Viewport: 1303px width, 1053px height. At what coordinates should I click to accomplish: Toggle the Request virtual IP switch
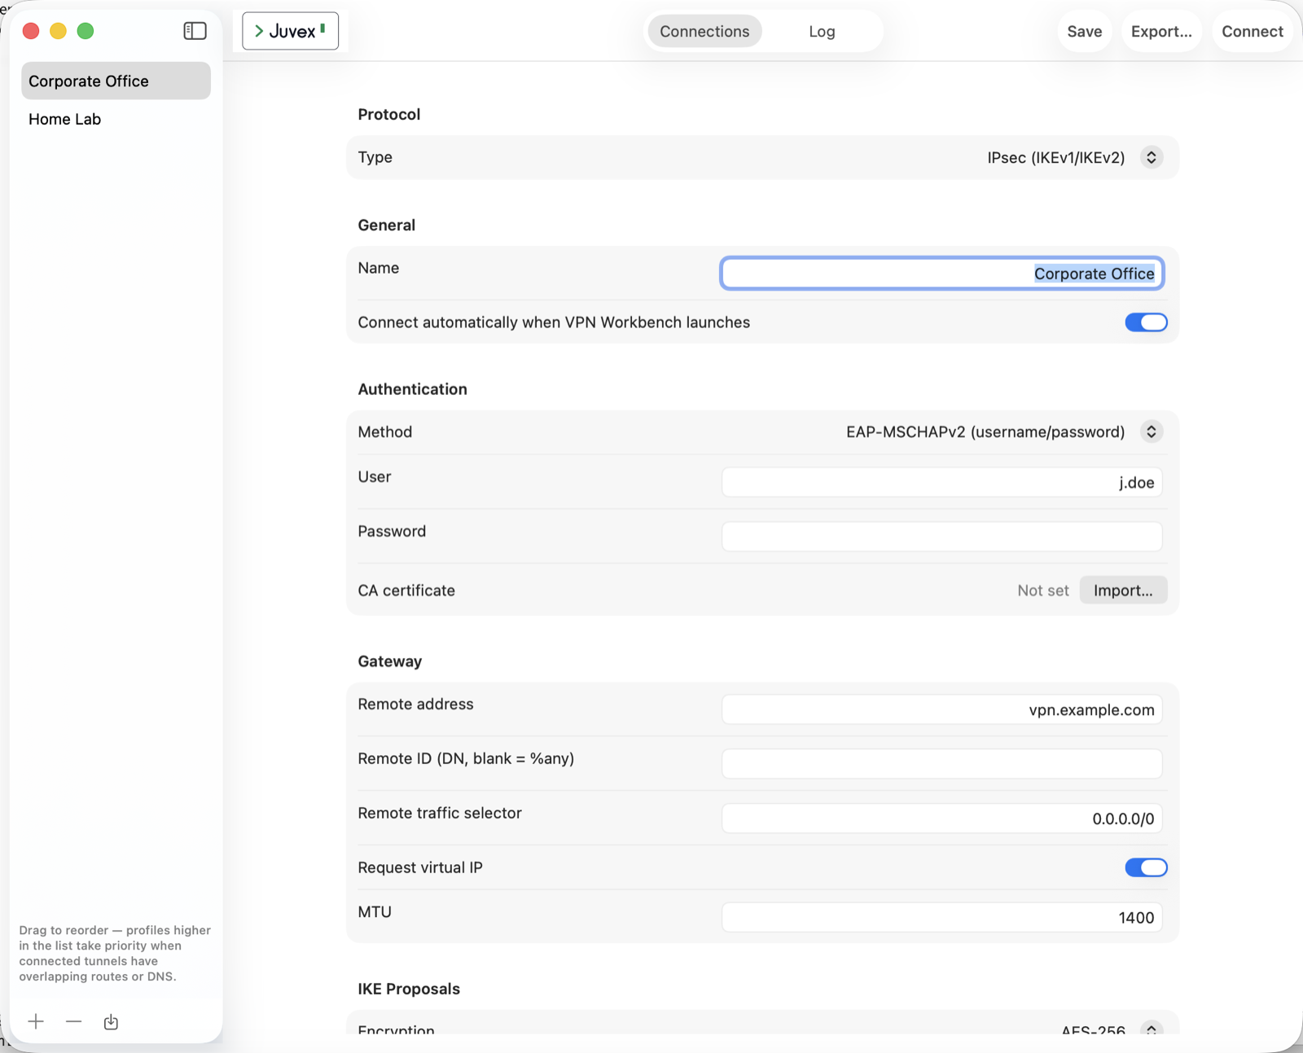pos(1146,867)
